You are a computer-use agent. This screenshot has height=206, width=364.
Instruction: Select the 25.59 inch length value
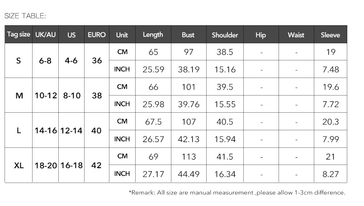tap(153, 69)
